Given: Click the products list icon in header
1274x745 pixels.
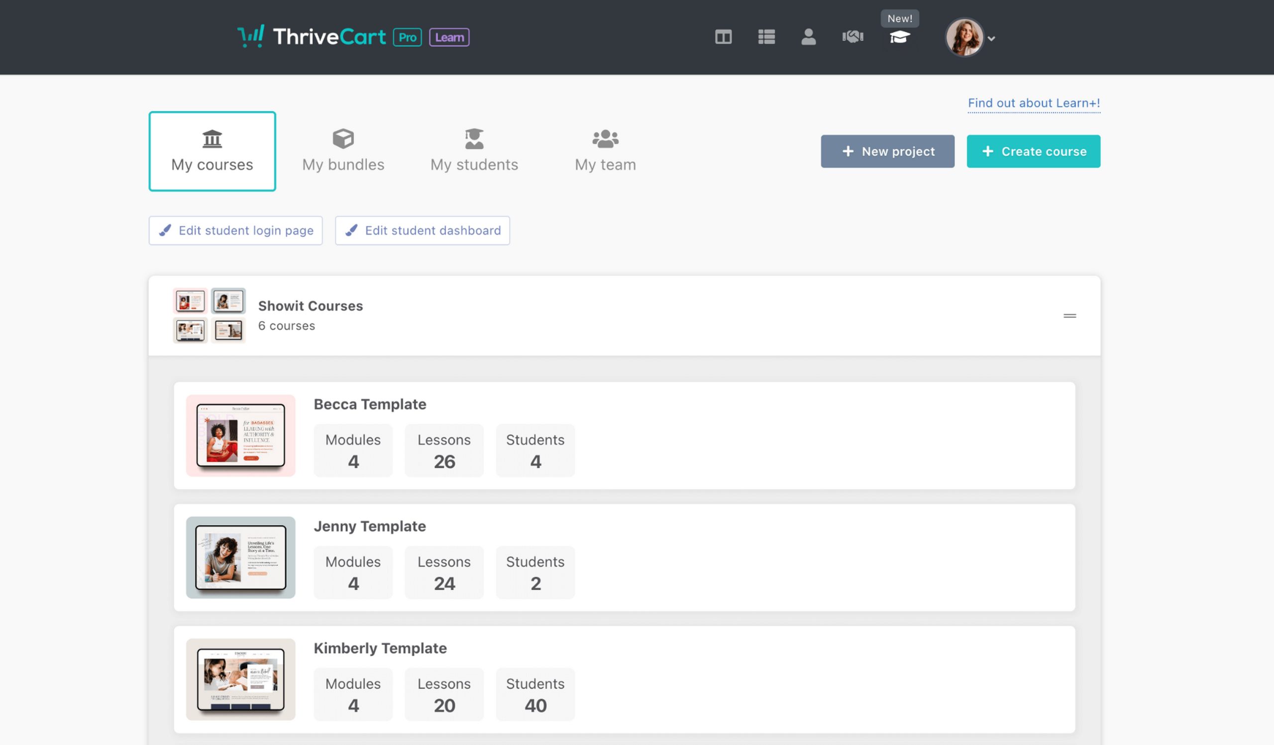Looking at the screenshot, I should point(766,37).
